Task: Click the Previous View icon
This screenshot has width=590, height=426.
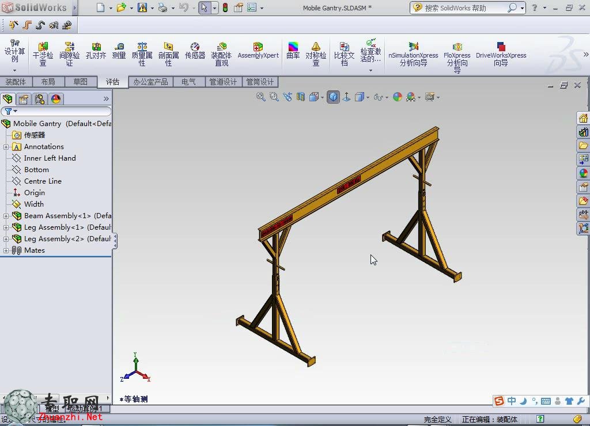Action: pyautogui.click(x=288, y=97)
